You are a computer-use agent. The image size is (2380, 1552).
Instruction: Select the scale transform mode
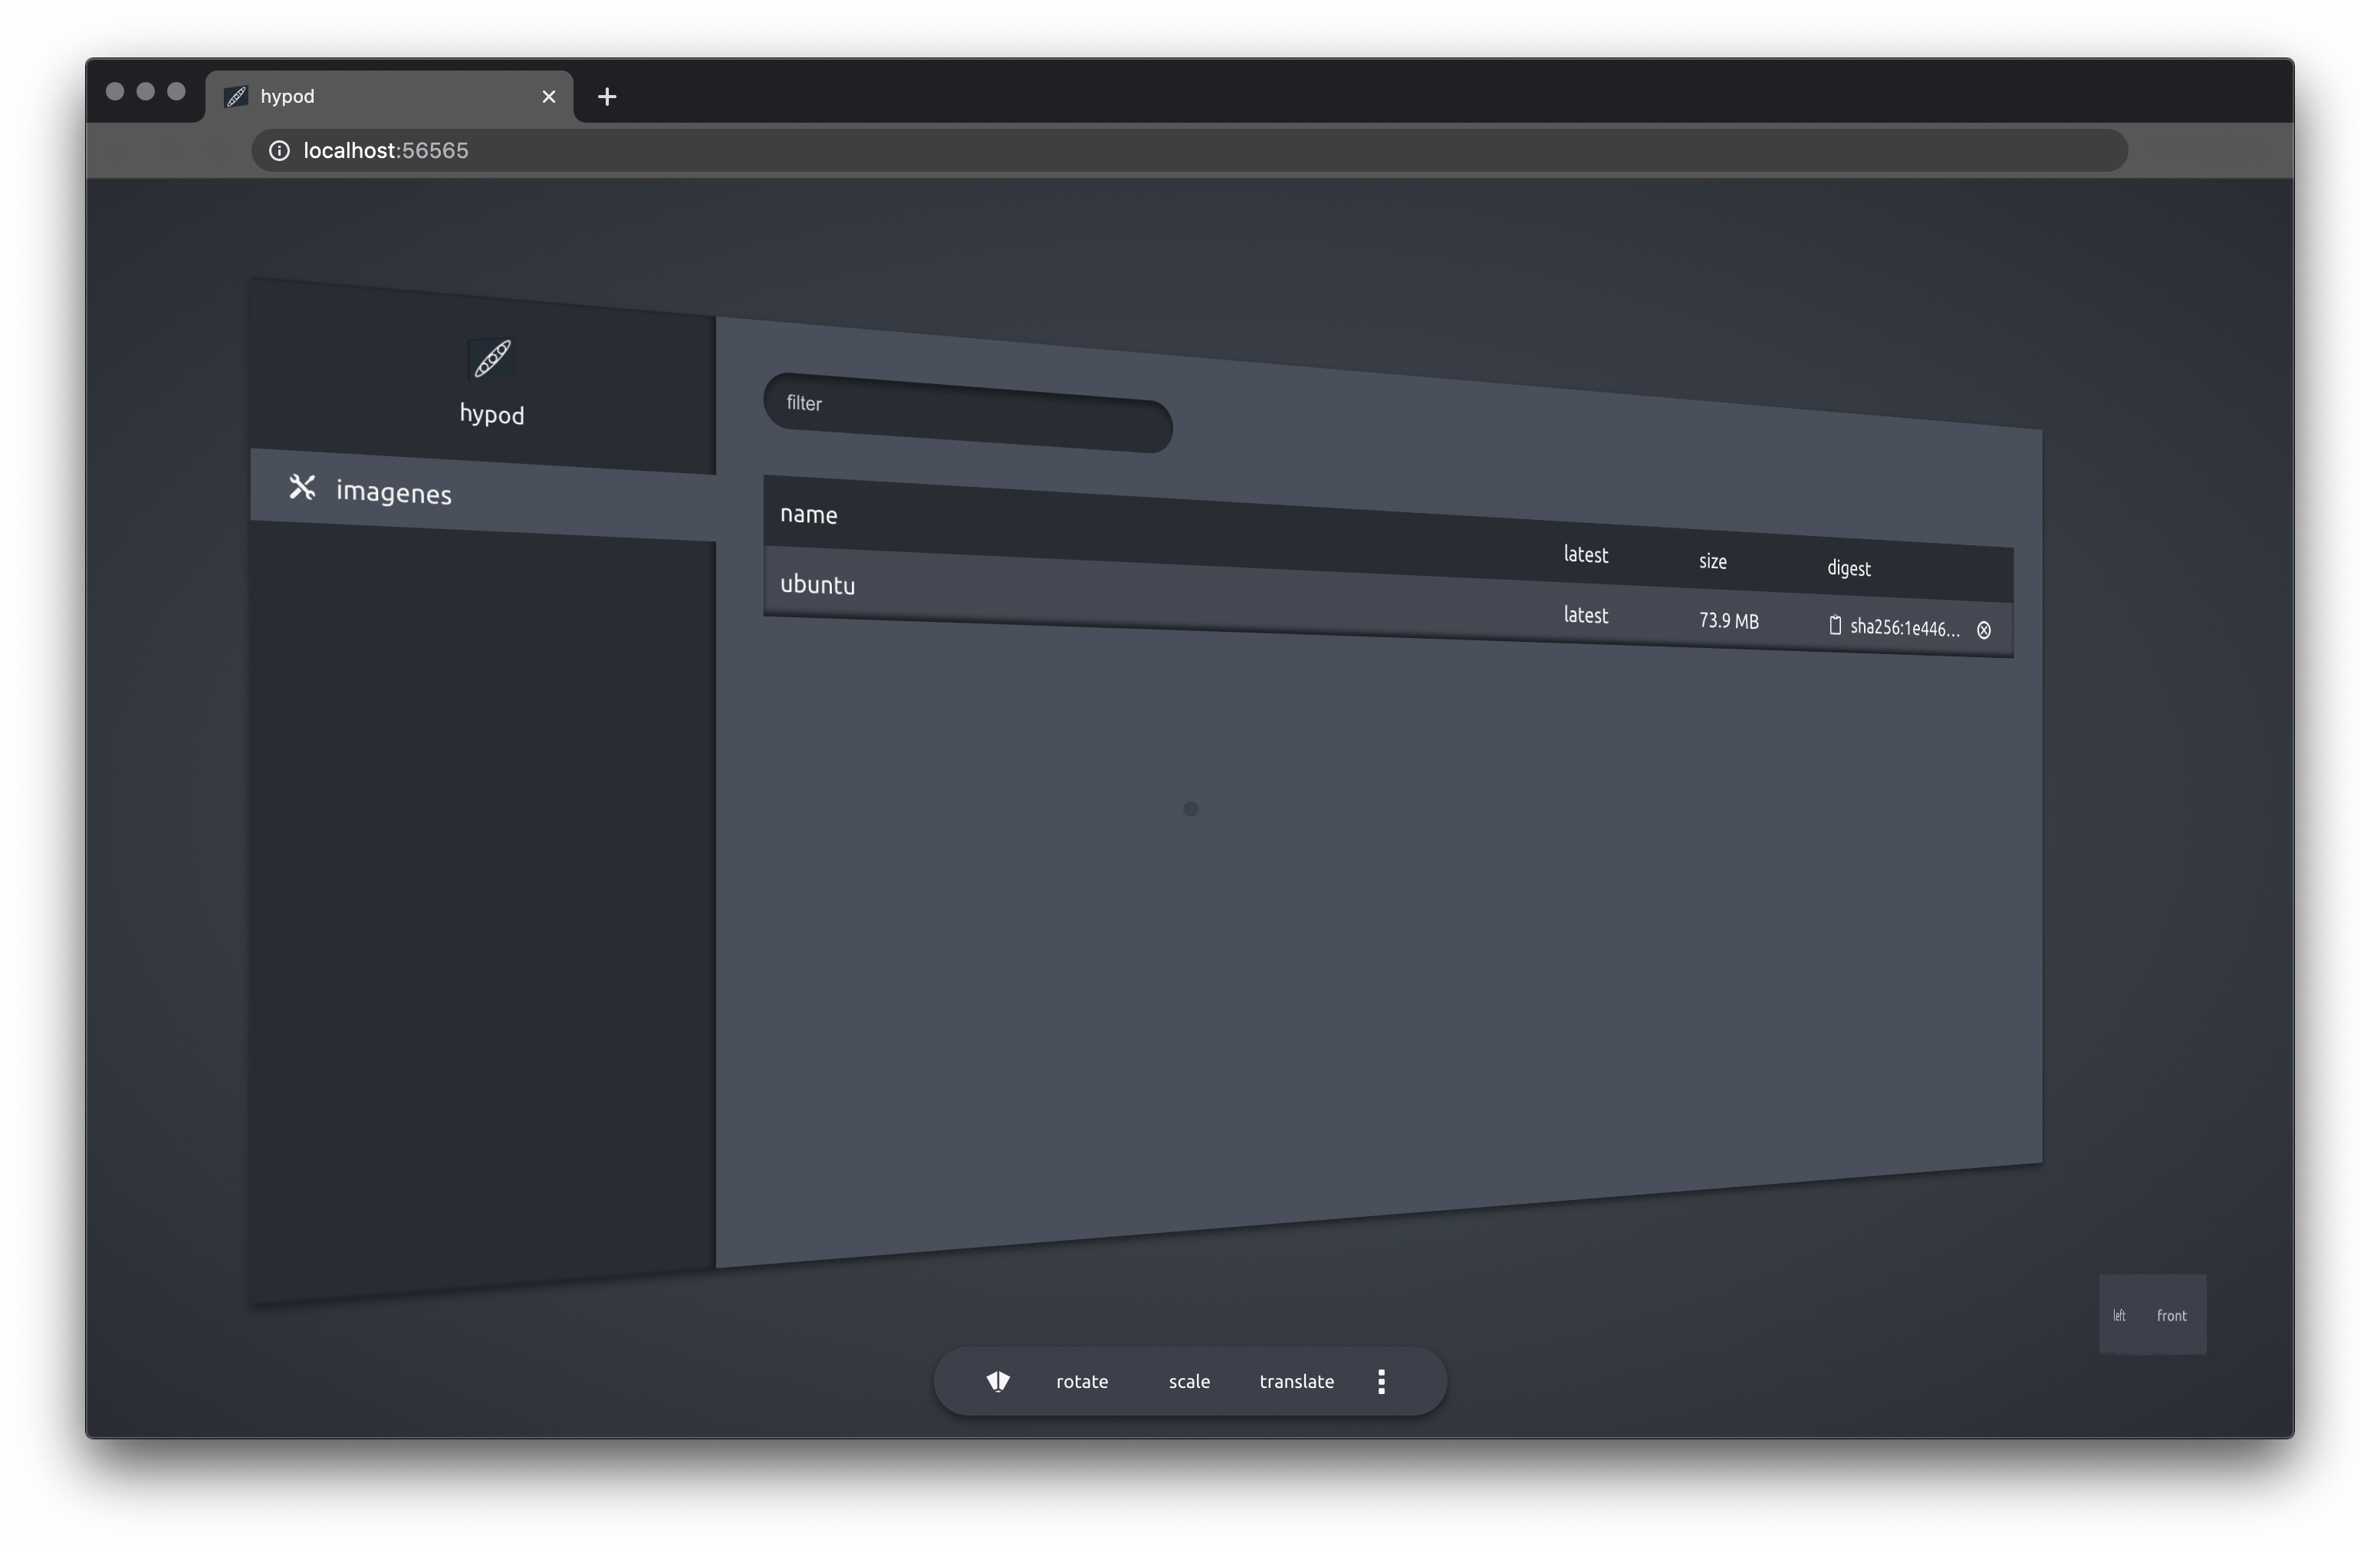1189,1381
